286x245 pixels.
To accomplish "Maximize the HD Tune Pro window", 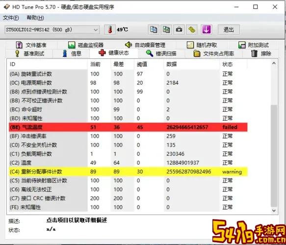I will (256, 7).
